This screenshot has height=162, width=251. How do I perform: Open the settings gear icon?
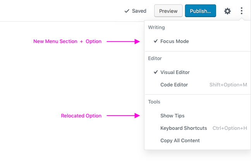227,11
